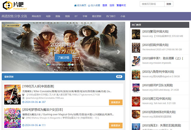The height and width of the screenshot is (130, 191).
Task: Open 碟中谍7 poster thumbnail in sidebar
Action: pyautogui.click(x=136, y=61)
